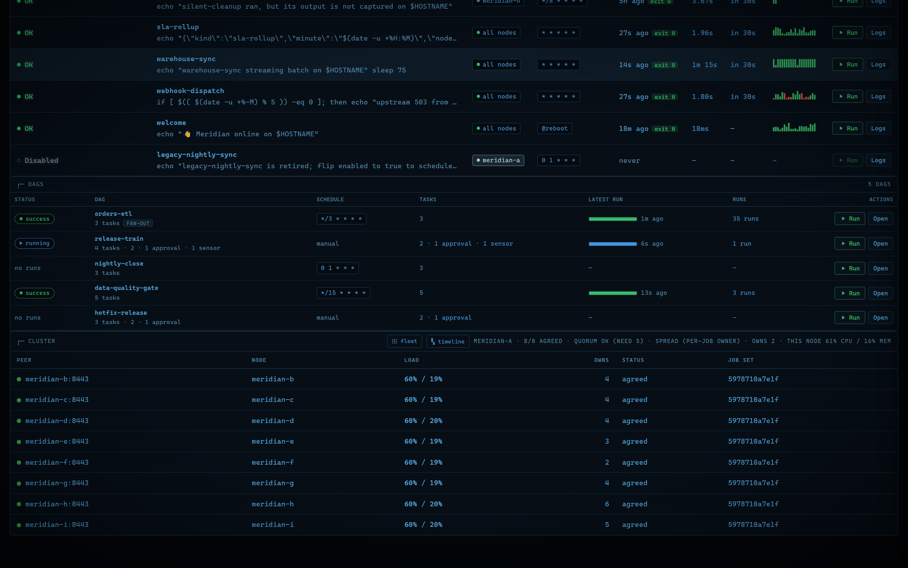The height and width of the screenshot is (568, 908).
Task: Click release-train running status badge
Action: pos(35,243)
